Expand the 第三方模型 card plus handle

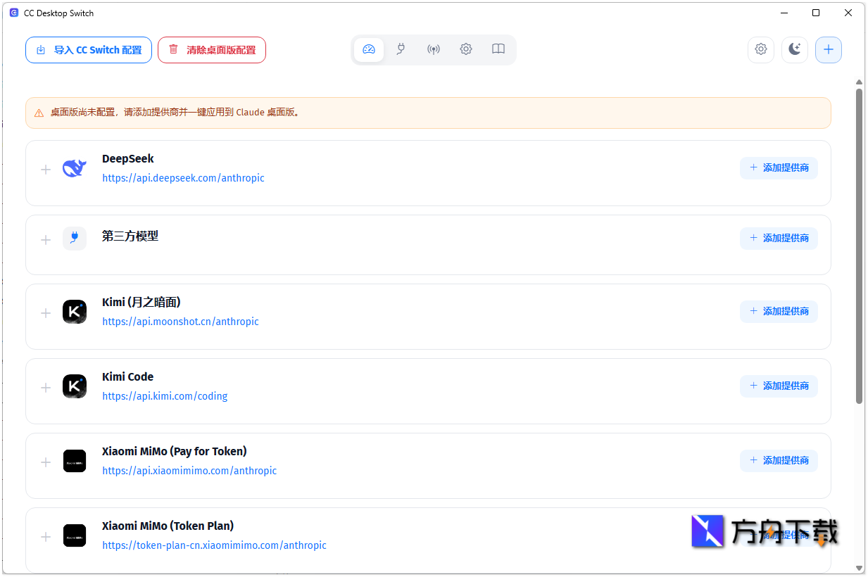pyautogui.click(x=46, y=240)
